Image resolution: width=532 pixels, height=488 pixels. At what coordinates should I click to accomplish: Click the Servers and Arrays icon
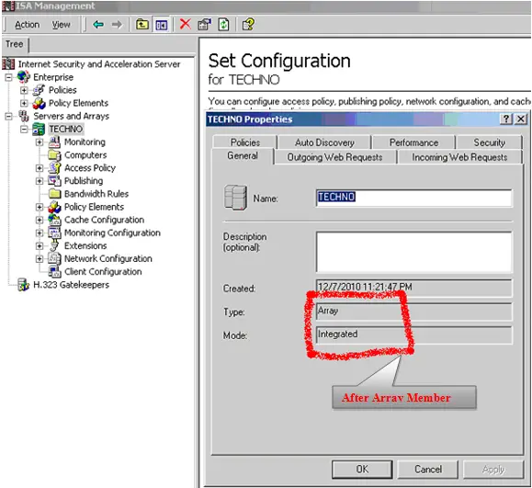point(23,116)
